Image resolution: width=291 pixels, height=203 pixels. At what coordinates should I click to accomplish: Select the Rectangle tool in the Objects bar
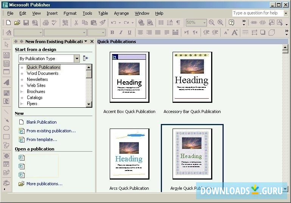pyautogui.click(x=6, y=136)
